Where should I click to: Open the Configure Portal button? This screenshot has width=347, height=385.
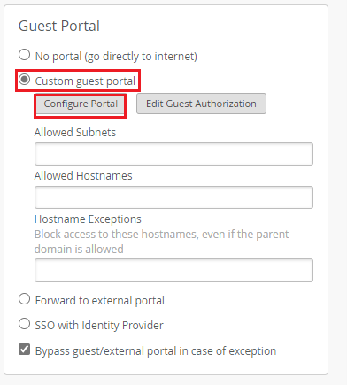pyautogui.click(x=81, y=104)
